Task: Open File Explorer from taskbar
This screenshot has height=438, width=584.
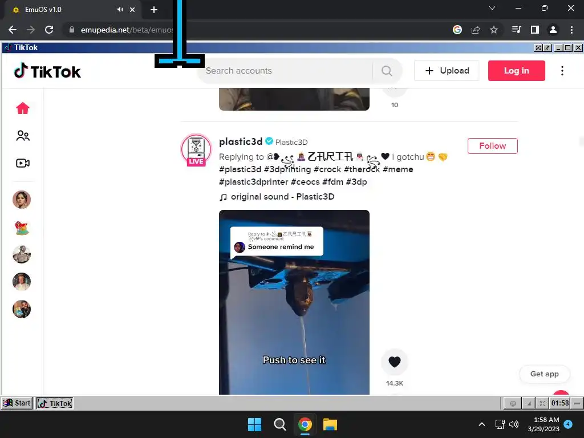Action: click(x=330, y=424)
